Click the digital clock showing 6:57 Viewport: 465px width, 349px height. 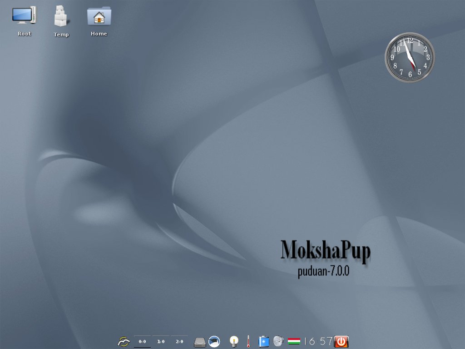pyautogui.click(x=319, y=341)
